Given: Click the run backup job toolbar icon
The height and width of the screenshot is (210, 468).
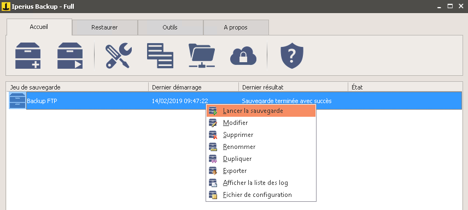Looking at the screenshot, I should (x=70, y=56).
